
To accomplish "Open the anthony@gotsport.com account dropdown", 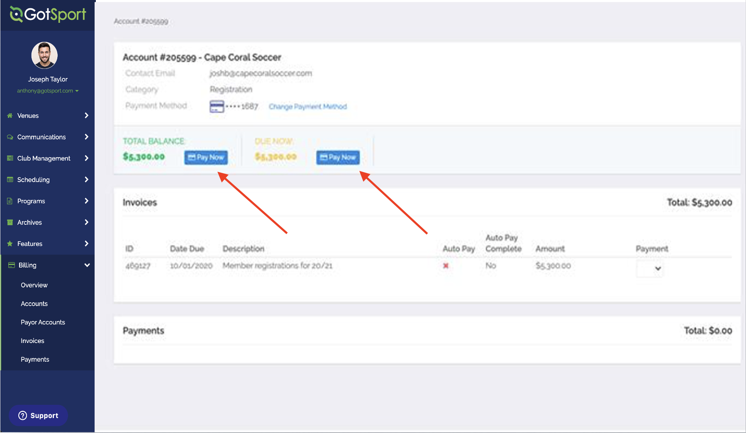I will point(48,90).
